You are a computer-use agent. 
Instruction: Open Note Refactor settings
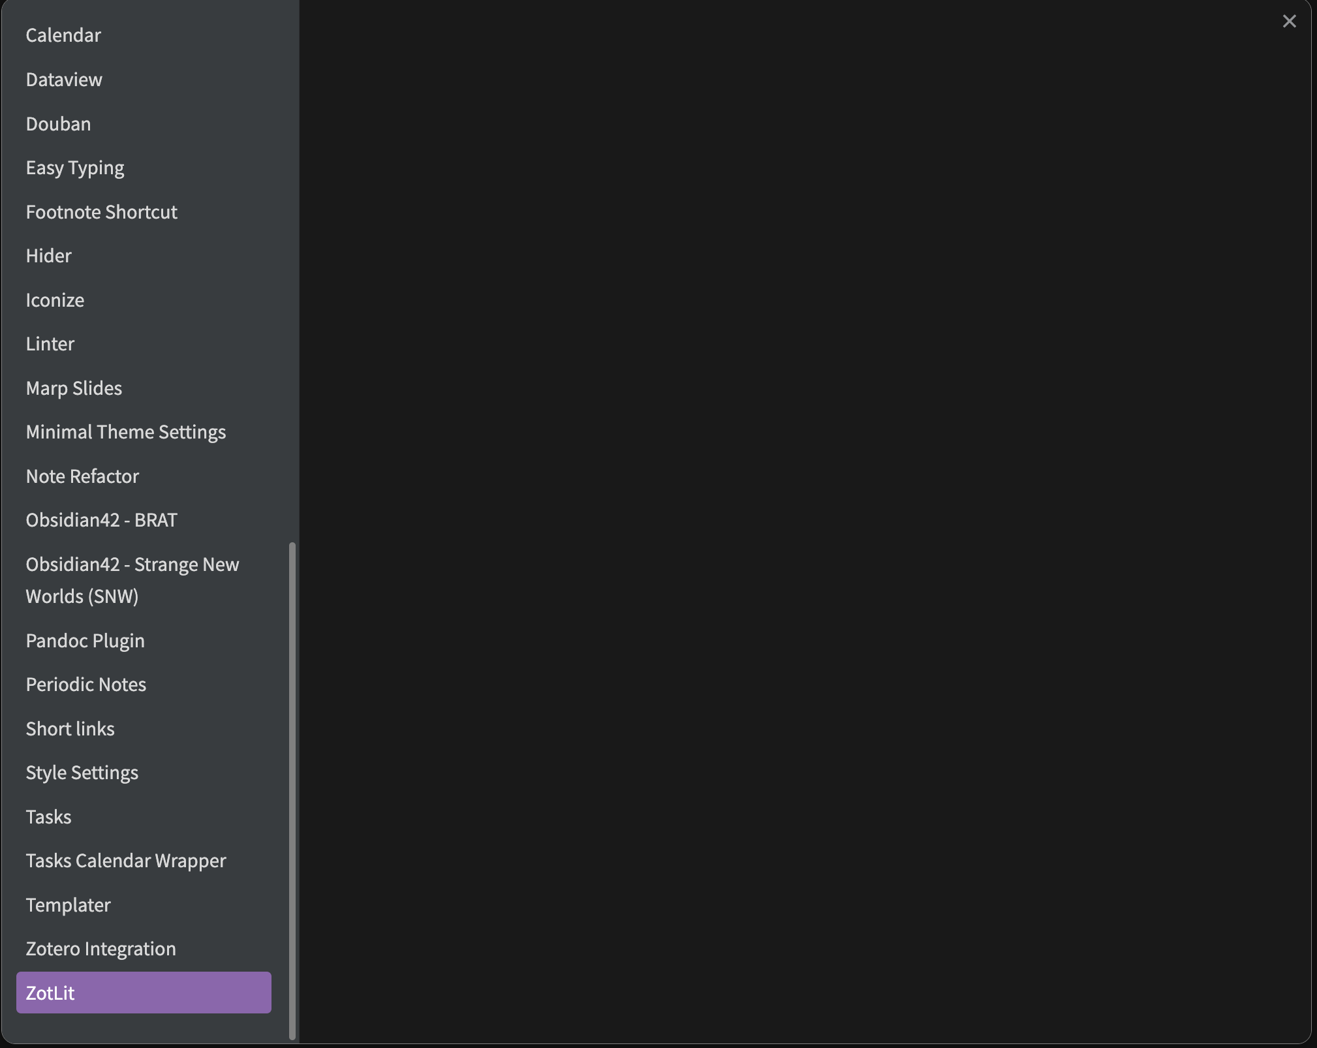tap(82, 476)
